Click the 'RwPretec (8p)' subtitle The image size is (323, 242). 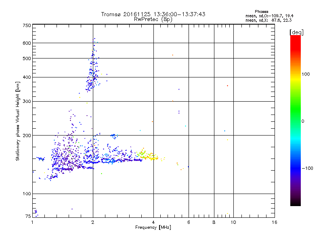tap(153, 19)
